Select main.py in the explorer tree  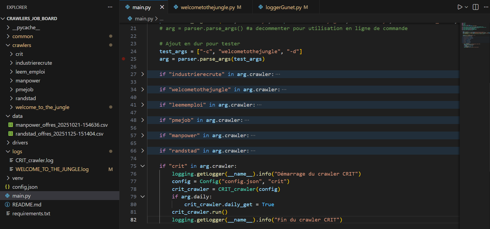pos(60,196)
